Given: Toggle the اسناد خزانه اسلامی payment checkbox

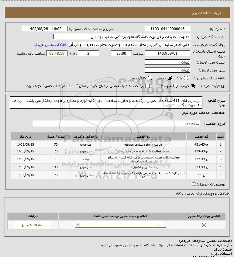Looking at the screenshot, I should [x=147, y=86].
